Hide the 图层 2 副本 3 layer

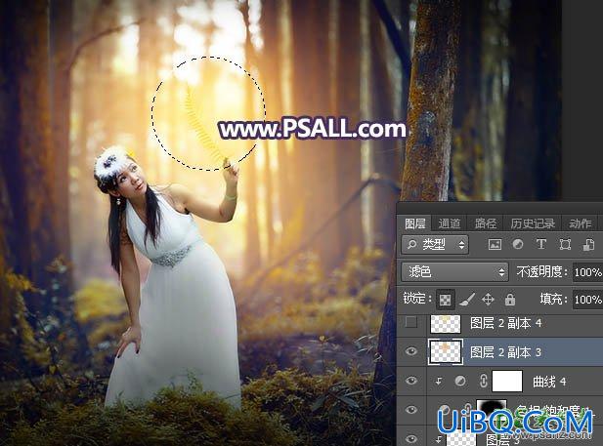(x=411, y=351)
